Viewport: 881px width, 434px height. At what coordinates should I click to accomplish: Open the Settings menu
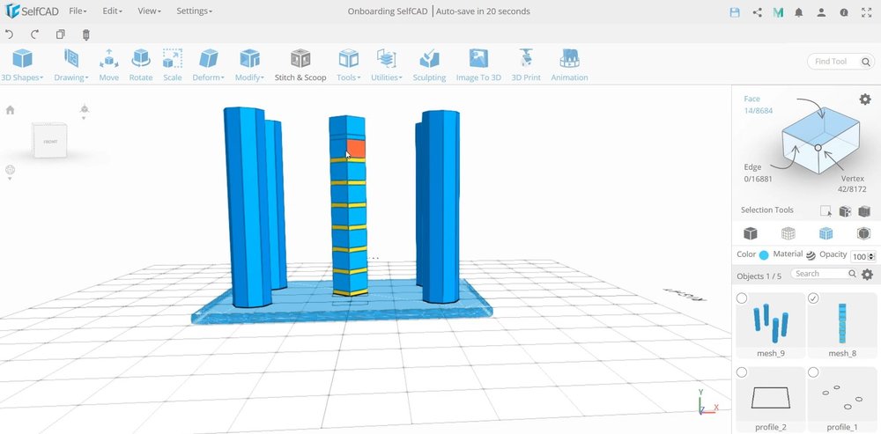coord(194,11)
